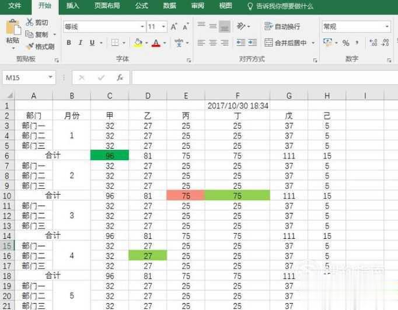Select column header G
The height and width of the screenshot is (310, 398).
point(289,96)
